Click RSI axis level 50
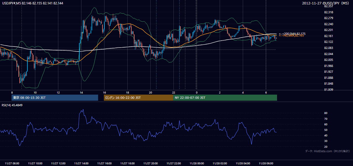This screenshot has width=353, height=166. click(326, 130)
